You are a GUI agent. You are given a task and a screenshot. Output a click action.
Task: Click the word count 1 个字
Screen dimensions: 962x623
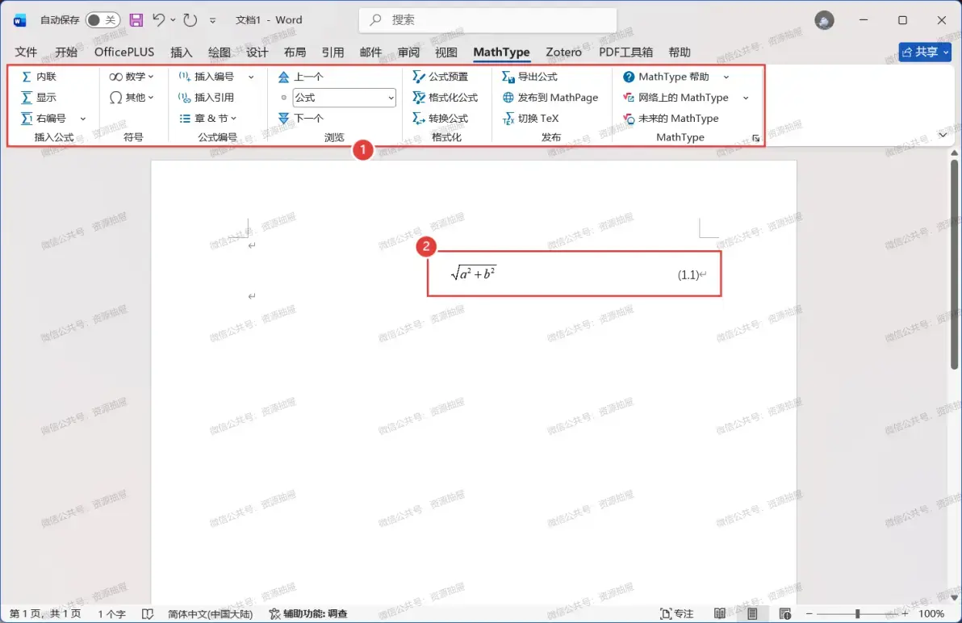point(111,614)
